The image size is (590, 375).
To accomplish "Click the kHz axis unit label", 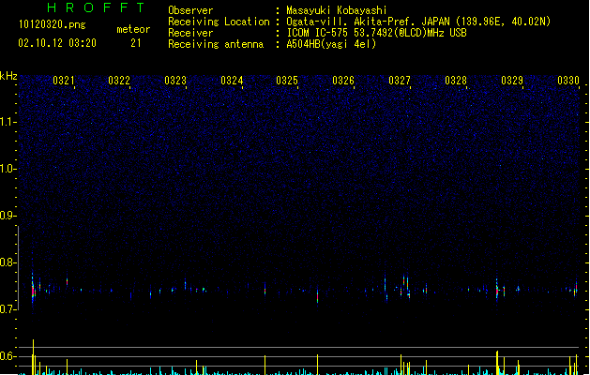I will 8,76.
